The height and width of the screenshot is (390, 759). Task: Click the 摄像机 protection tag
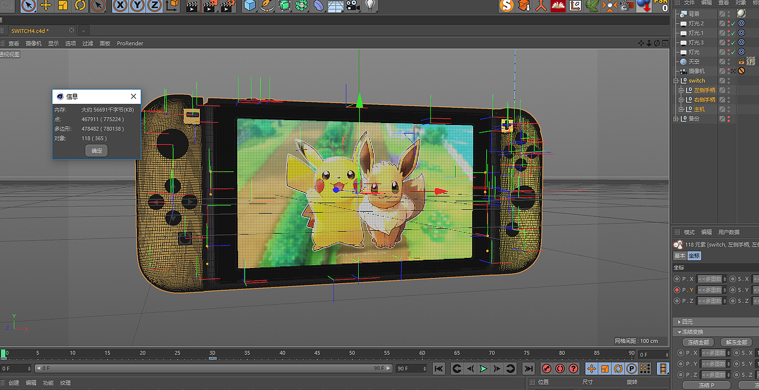pos(741,71)
